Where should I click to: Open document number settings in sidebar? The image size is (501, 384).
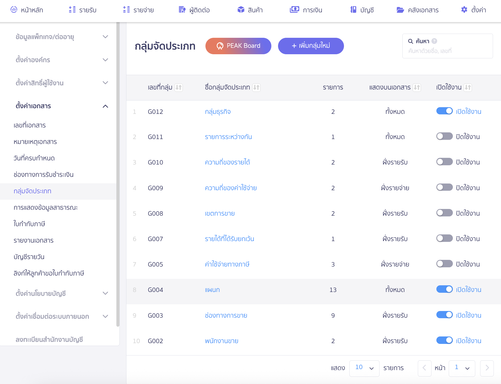[30, 125]
